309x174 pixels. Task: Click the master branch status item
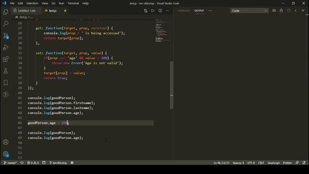point(10,163)
